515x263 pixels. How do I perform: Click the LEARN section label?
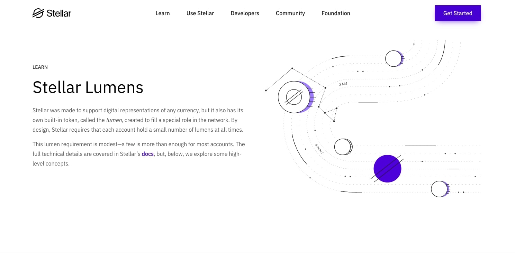coord(40,67)
